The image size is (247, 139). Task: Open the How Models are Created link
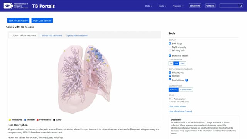(180, 111)
